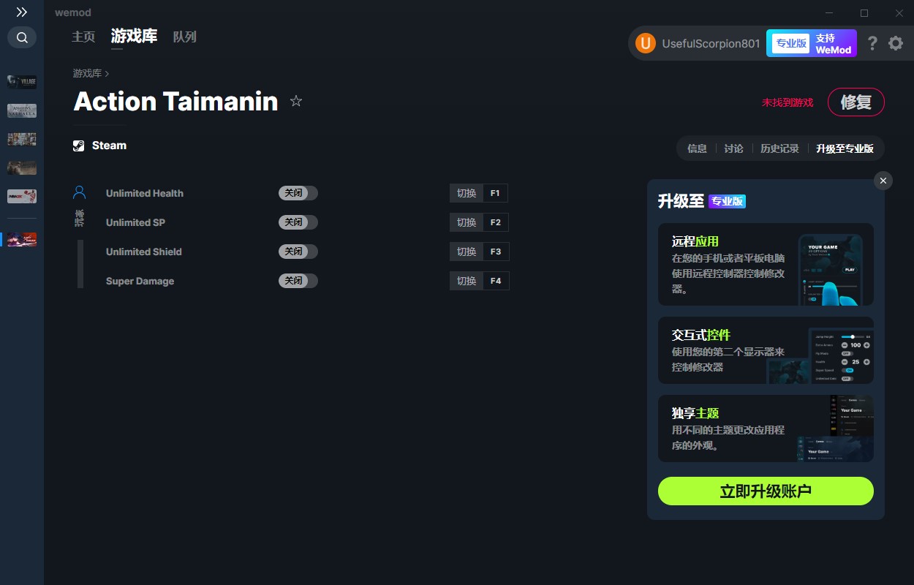Maximize the wemod window
The height and width of the screenshot is (585, 914).
coord(864,12)
